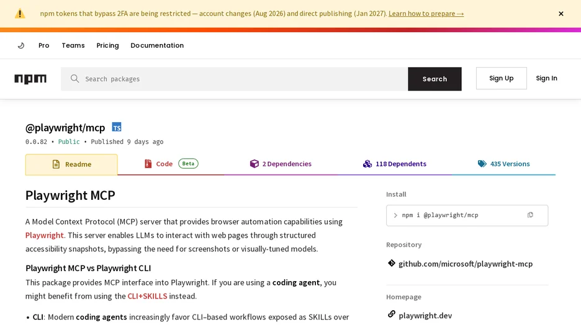Screen dimensions: 581x327
Task: Open the 118 Dependents tab
Action: [x=395, y=164]
